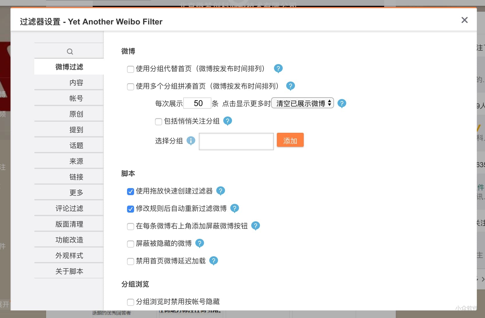Enable 使用分组代替首页 checkbox

pos(130,69)
